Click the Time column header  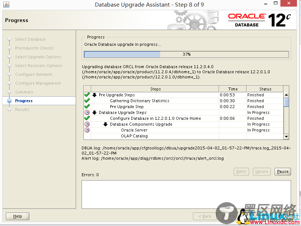pyautogui.click(x=233, y=89)
